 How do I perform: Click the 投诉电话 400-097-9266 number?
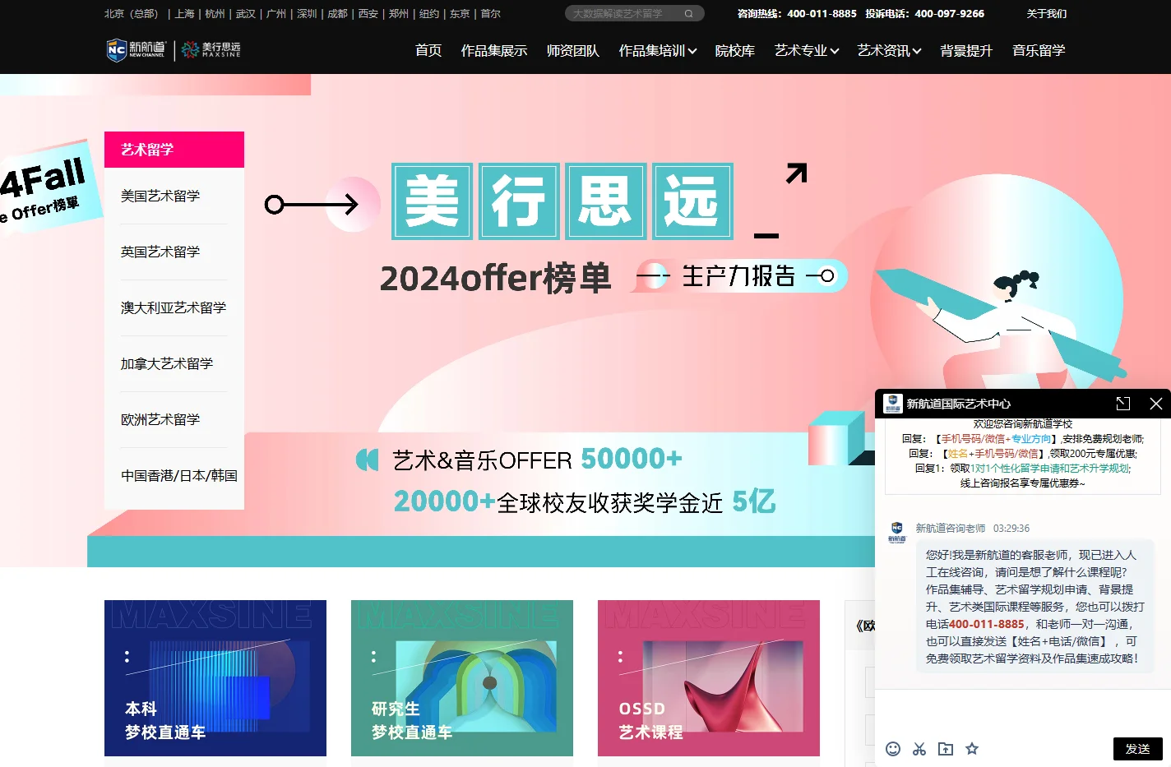(x=949, y=14)
